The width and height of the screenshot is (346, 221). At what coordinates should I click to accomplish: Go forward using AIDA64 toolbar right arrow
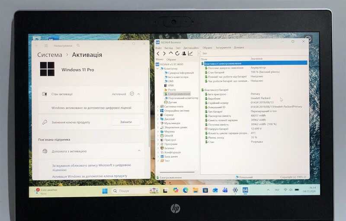(x=164, y=53)
